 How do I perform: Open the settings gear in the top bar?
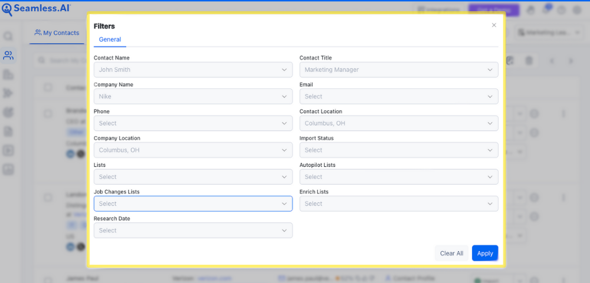[x=577, y=10]
